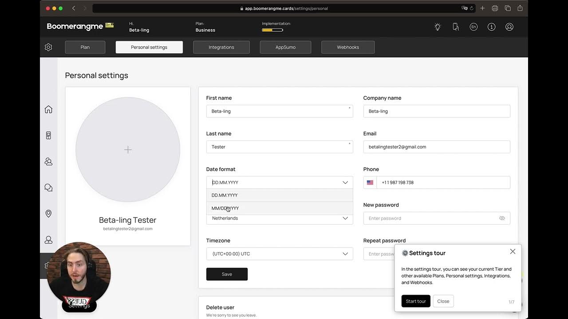Open a new browser tab with plus
The image size is (568, 319).
click(x=482, y=8)
